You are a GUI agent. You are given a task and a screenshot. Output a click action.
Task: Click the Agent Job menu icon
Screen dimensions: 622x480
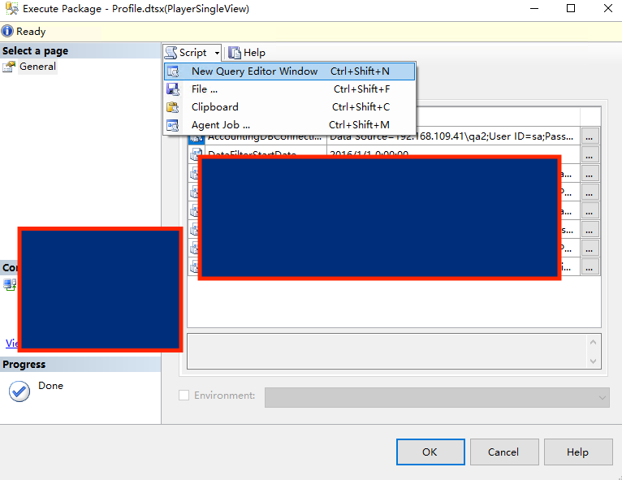pos(172,125)
